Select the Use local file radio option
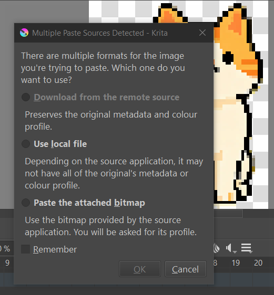The image size is (274, 295). [54, 144]
